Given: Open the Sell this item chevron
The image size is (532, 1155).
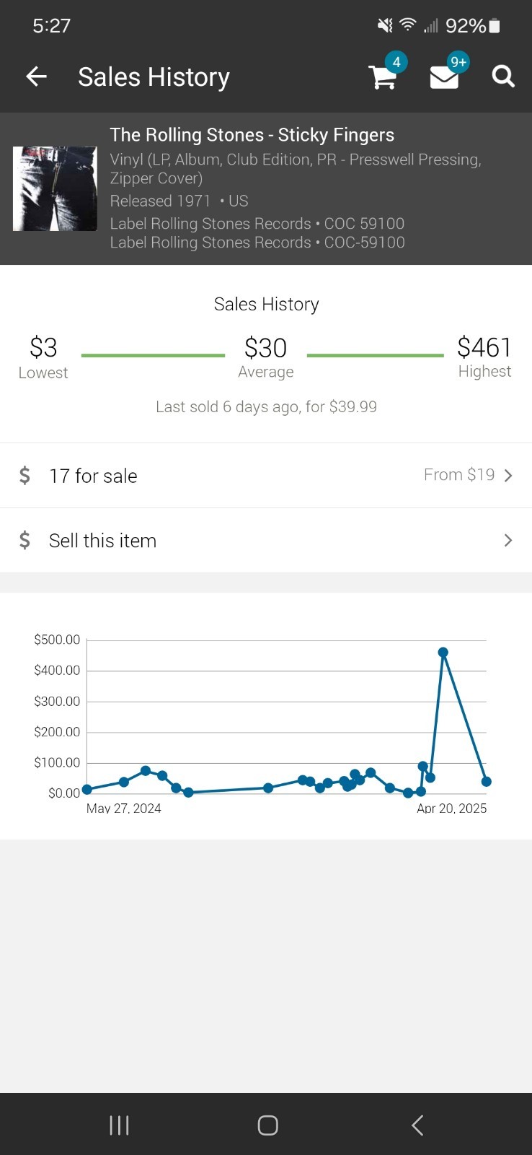Looking at the screenshot, I should point(508,540).
